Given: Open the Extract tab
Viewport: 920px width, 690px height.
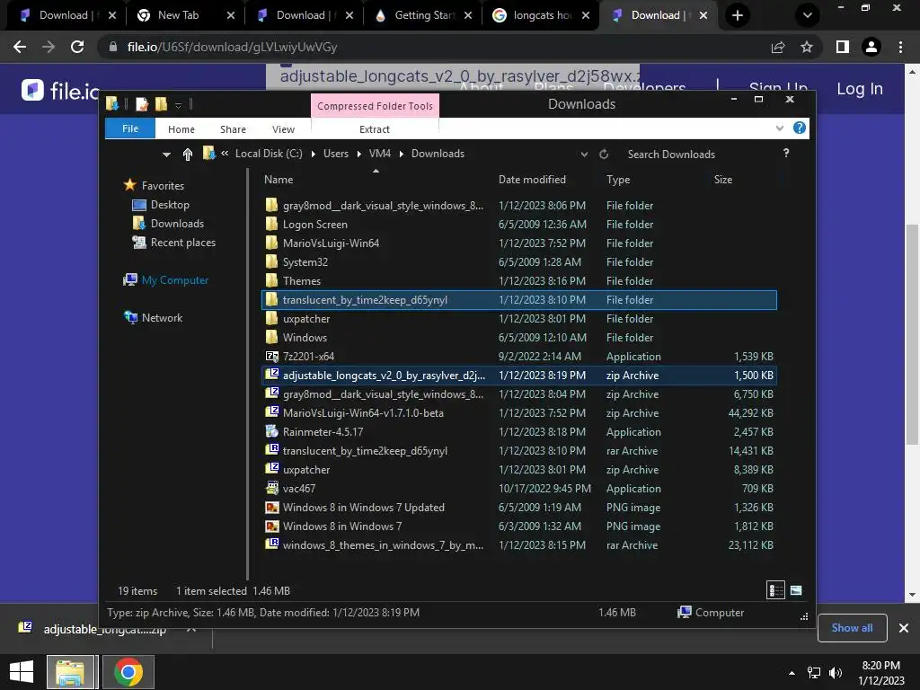Looking at the screenshot, I should (x=375, y=129).
